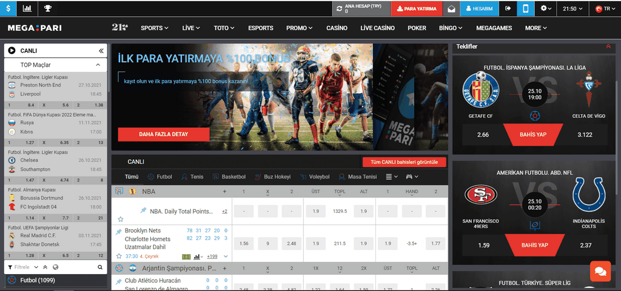This screenshot has height=291, width=621.
Task: Select the Tenis sports tab
Action: (x=192, y=177)
